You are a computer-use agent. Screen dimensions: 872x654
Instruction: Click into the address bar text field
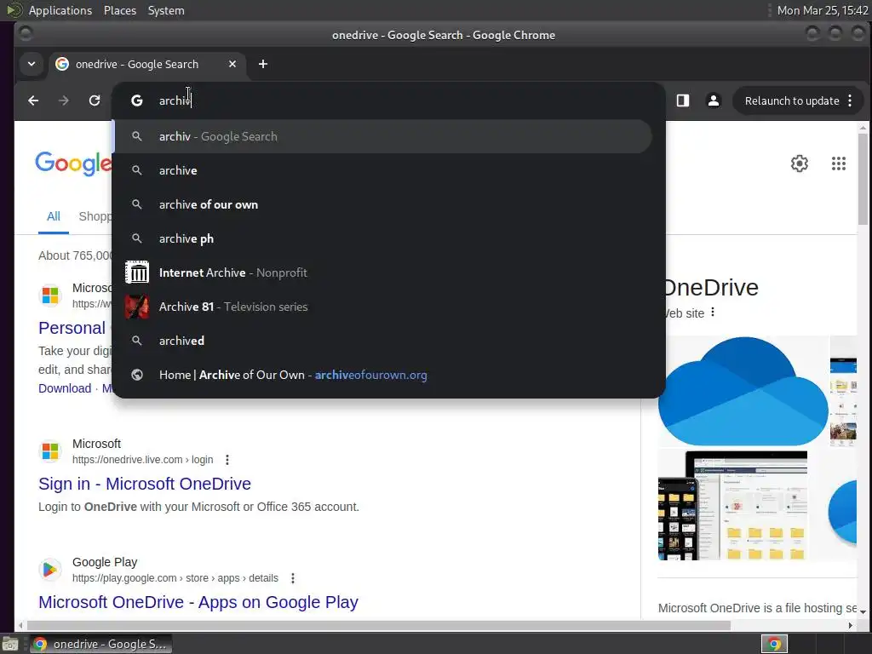pos(389,100)
